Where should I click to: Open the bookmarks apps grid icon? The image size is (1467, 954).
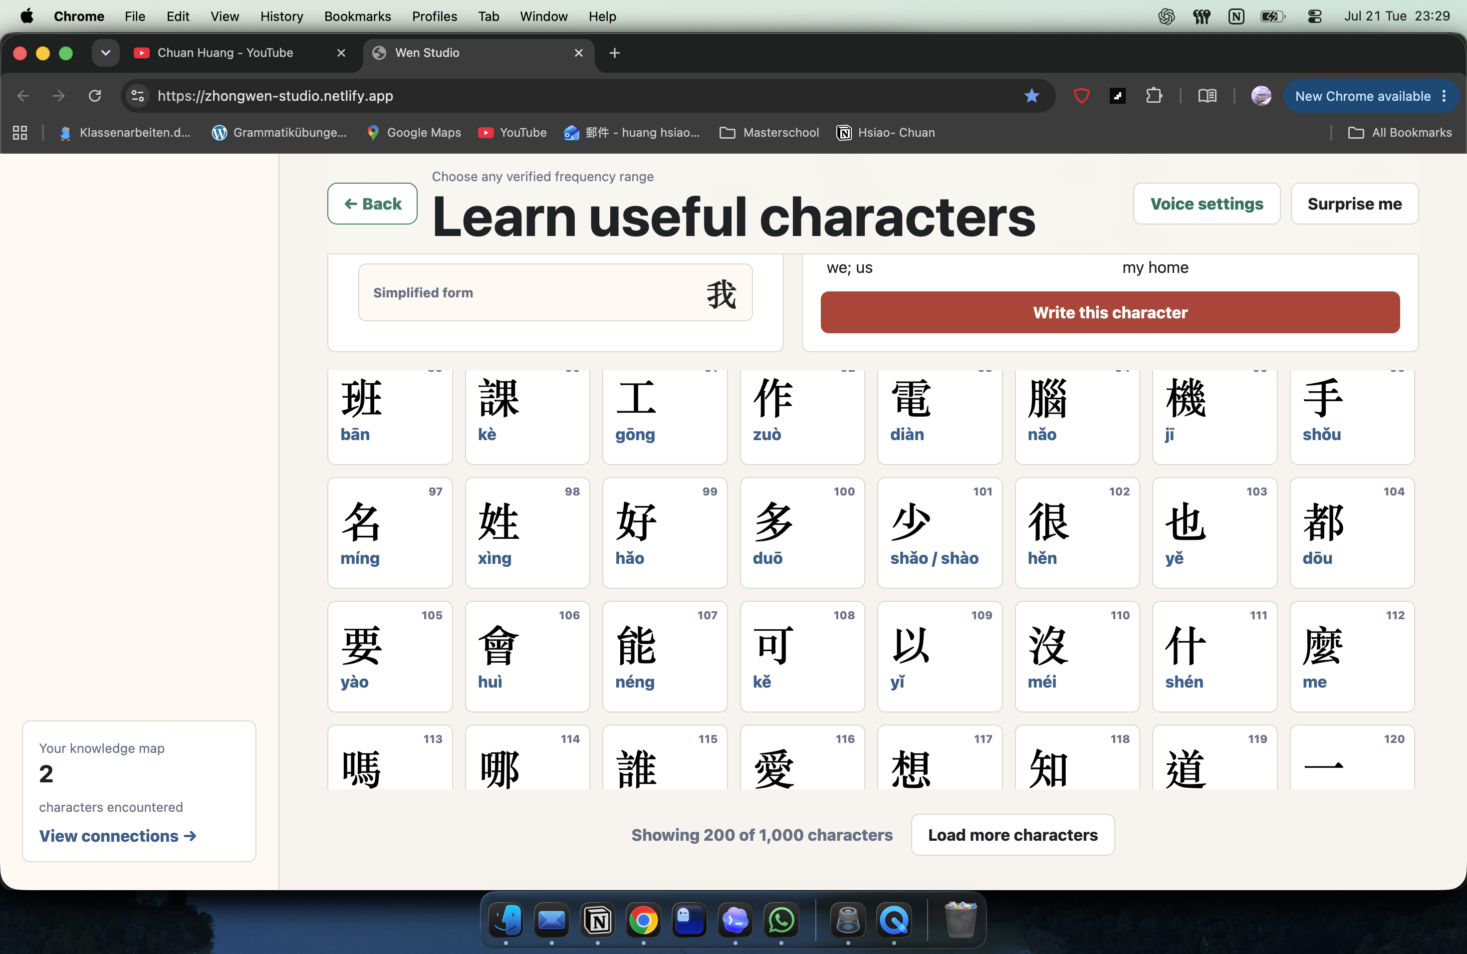(20, 133)
